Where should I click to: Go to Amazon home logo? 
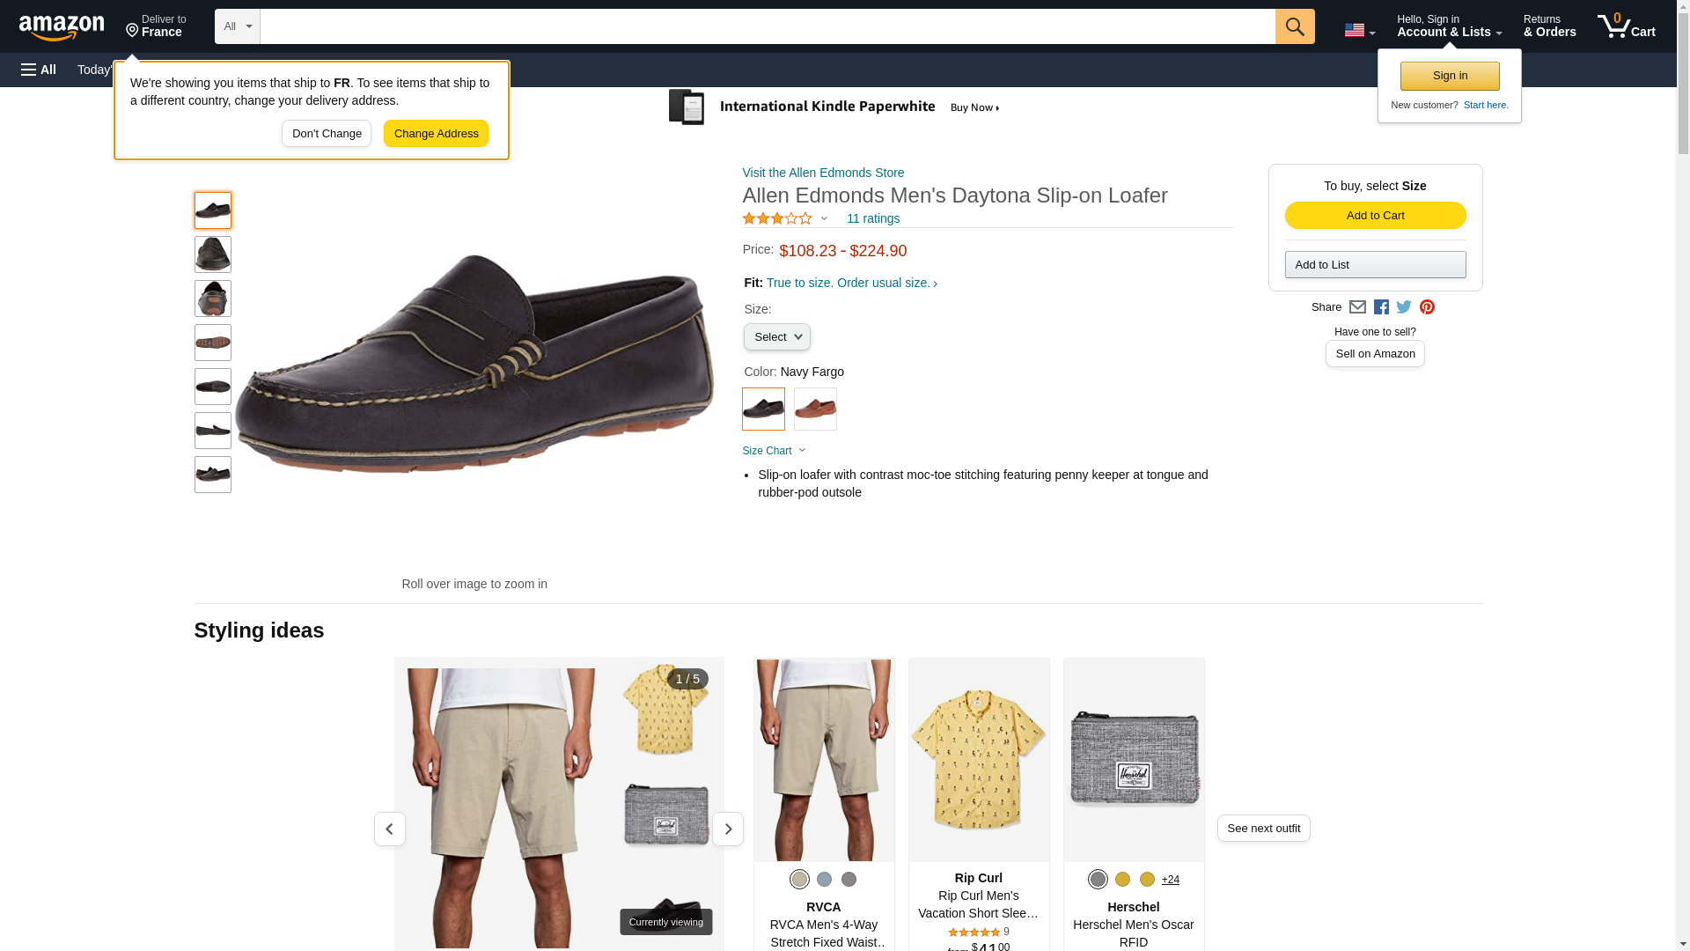click(x=62, y=27)
